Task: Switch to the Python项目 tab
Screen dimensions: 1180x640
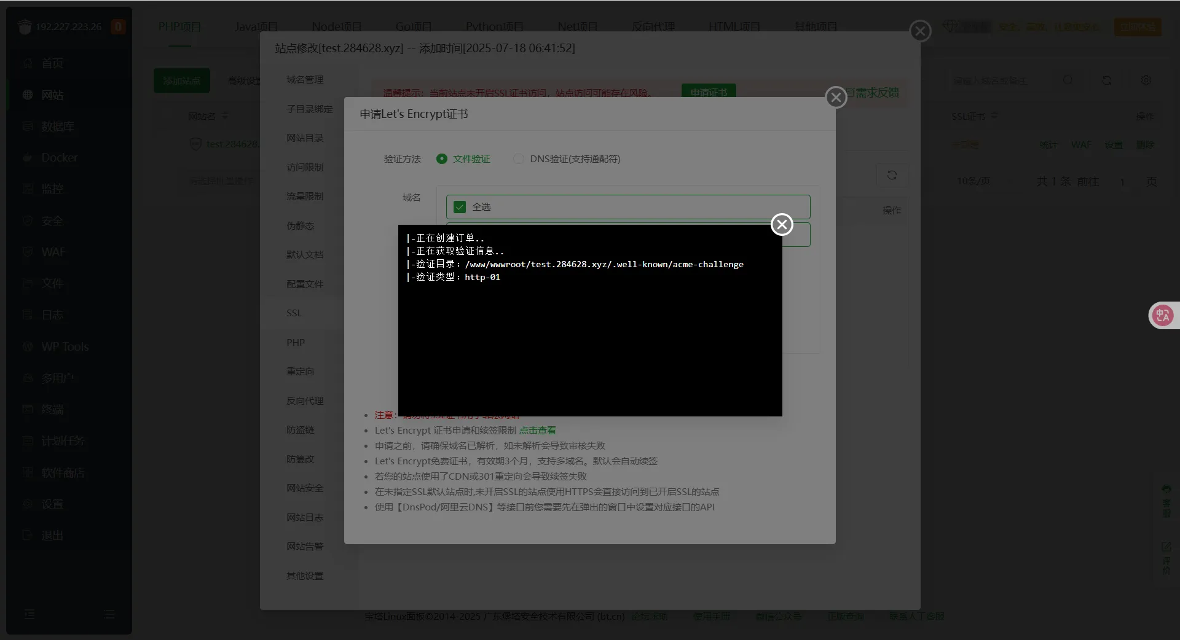Action: point(494,26)
